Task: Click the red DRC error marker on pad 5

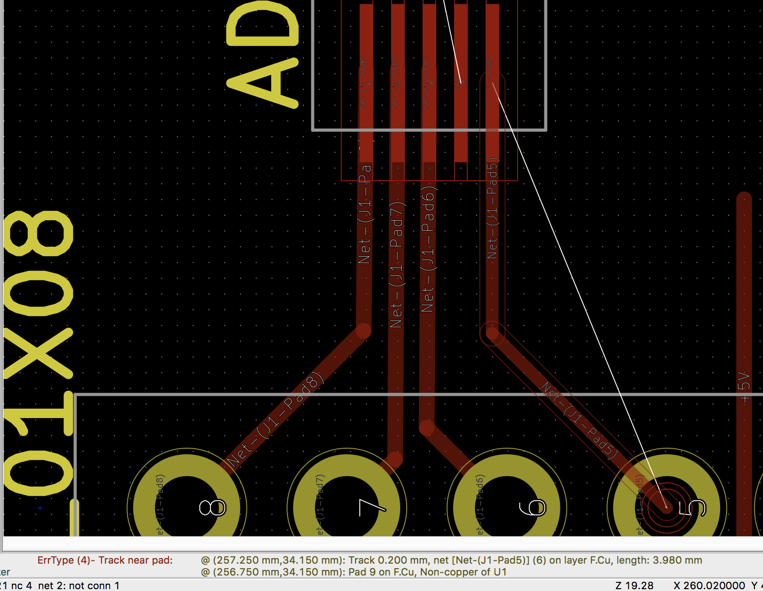Action: coord(666,507)
